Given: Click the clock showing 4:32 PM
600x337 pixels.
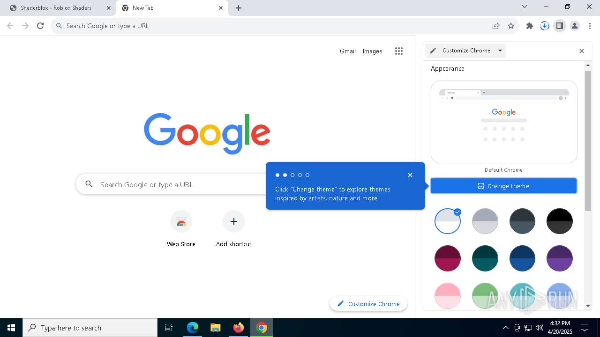Looking at the screenshot, I should pos(560,323).
